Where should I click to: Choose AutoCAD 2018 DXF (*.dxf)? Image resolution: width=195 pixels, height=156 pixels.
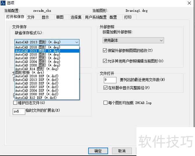47,76
